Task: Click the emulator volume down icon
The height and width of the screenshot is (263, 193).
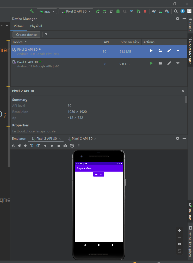Action: coord(25,146)
